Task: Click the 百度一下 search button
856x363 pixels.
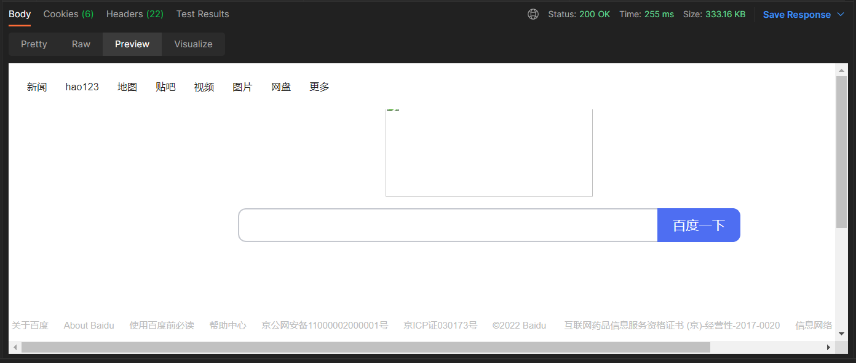Action: click(699, 225)
